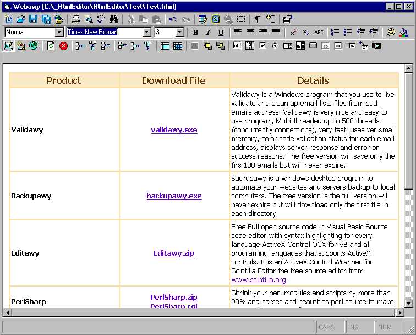Insert a numbered list
416x335 pixels.
(x=335, y=33)
